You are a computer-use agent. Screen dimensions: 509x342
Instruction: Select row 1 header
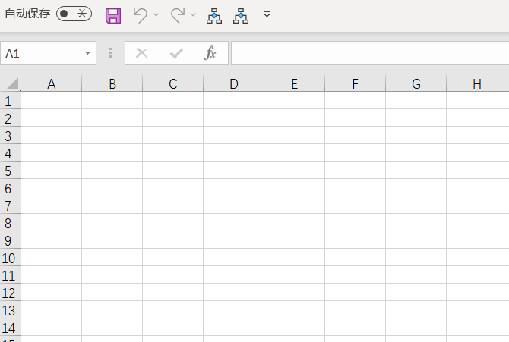point(10,101)
